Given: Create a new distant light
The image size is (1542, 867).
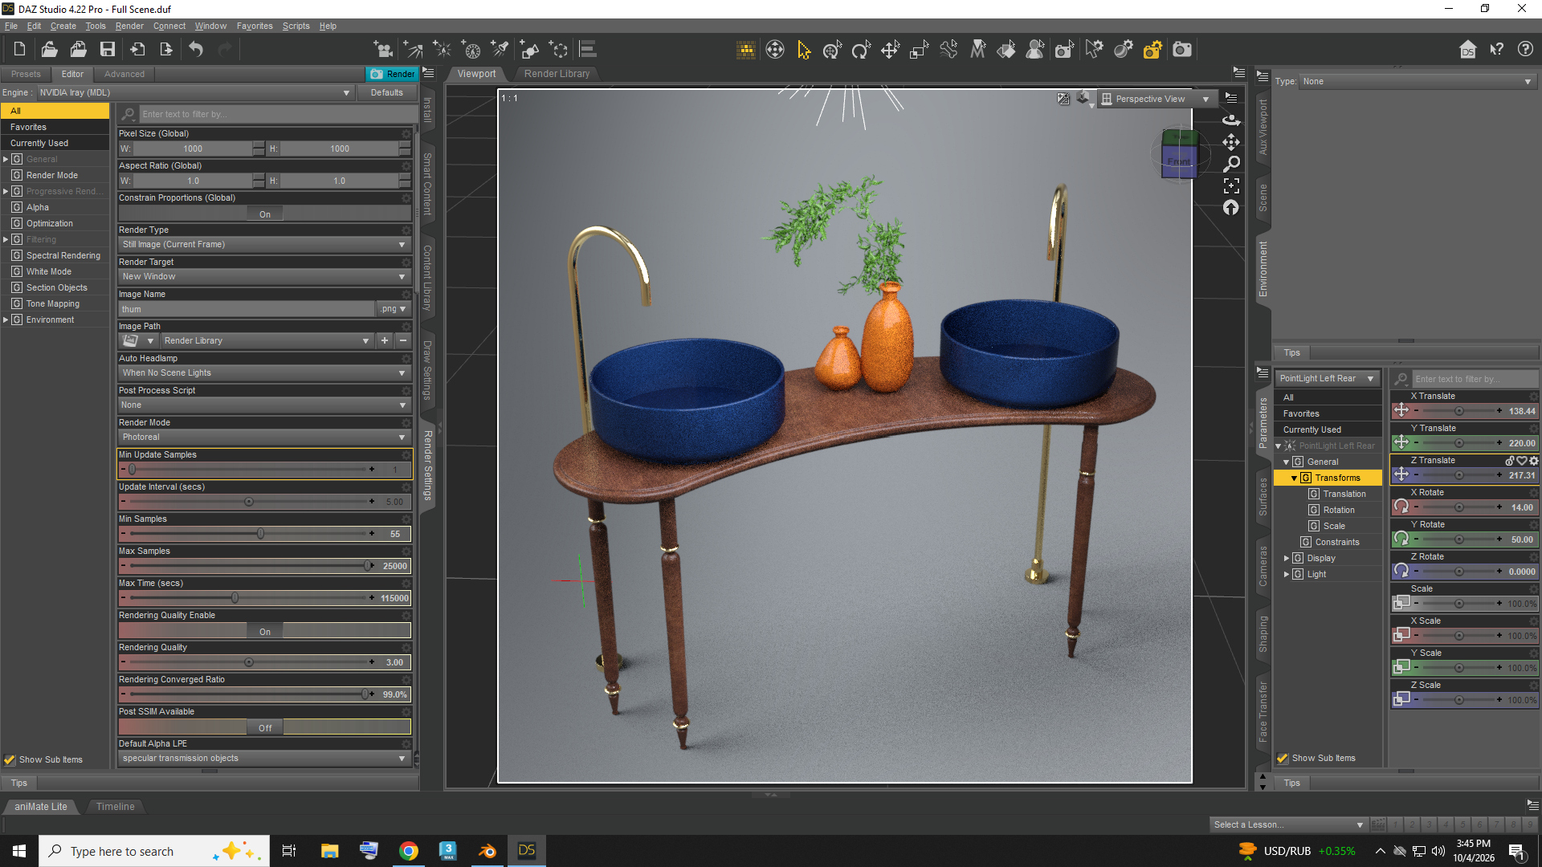Looking at the screenshot, I should [413, 50].
